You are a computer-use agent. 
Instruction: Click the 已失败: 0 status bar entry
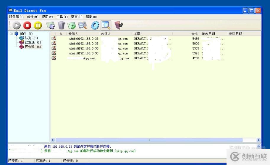70,161
